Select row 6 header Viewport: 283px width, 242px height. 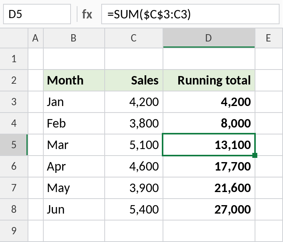[14, 166]
